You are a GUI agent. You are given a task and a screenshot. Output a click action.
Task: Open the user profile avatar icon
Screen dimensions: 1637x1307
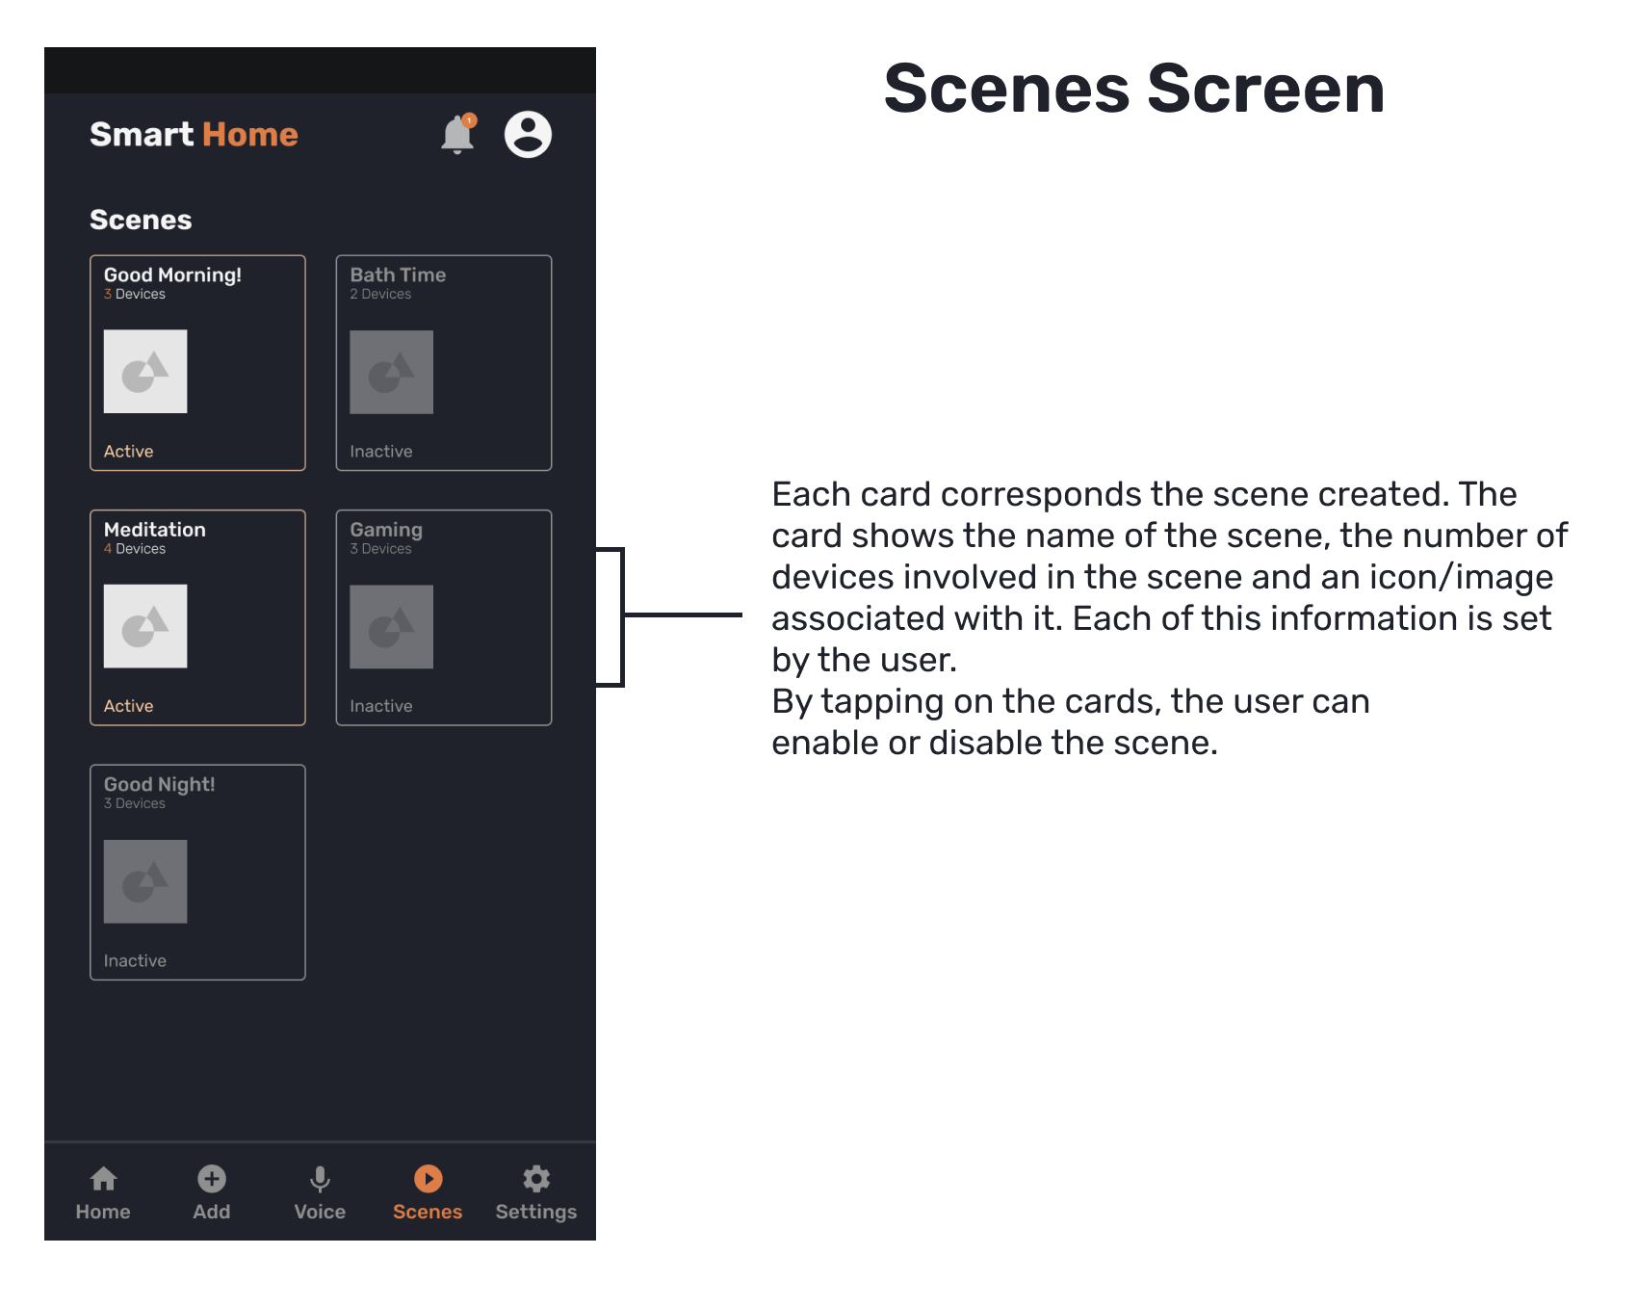(528, 134)
